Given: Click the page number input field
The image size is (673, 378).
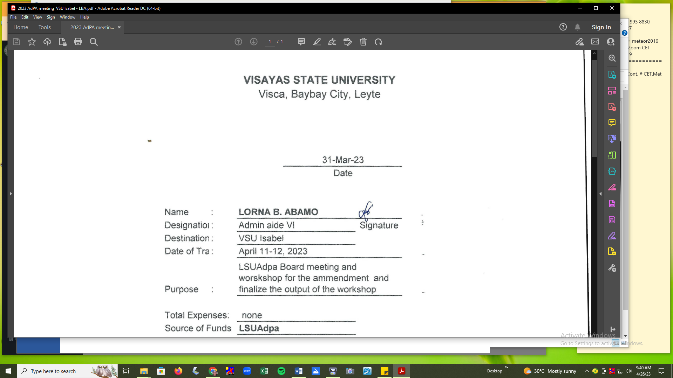Looking at the screenshot, I should pos(270,42).
